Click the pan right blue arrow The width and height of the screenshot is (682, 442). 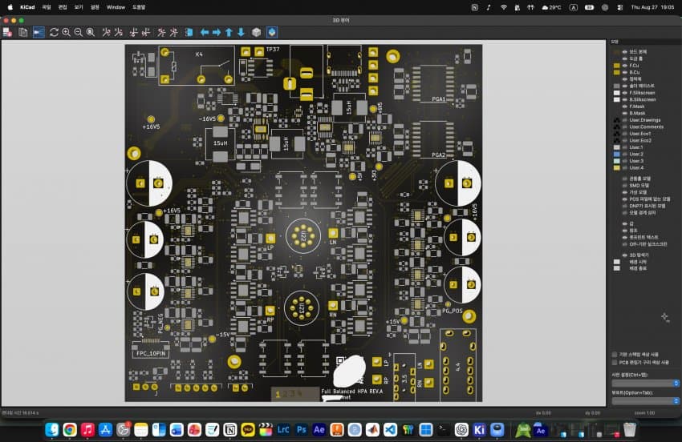[x=217, y=32]
